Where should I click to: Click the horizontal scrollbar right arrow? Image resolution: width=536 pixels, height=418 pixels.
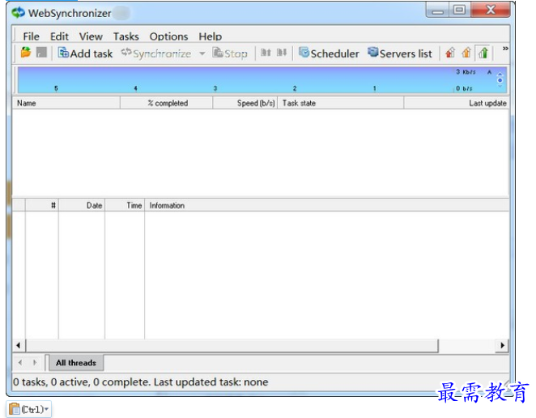(x=502, y=345)
